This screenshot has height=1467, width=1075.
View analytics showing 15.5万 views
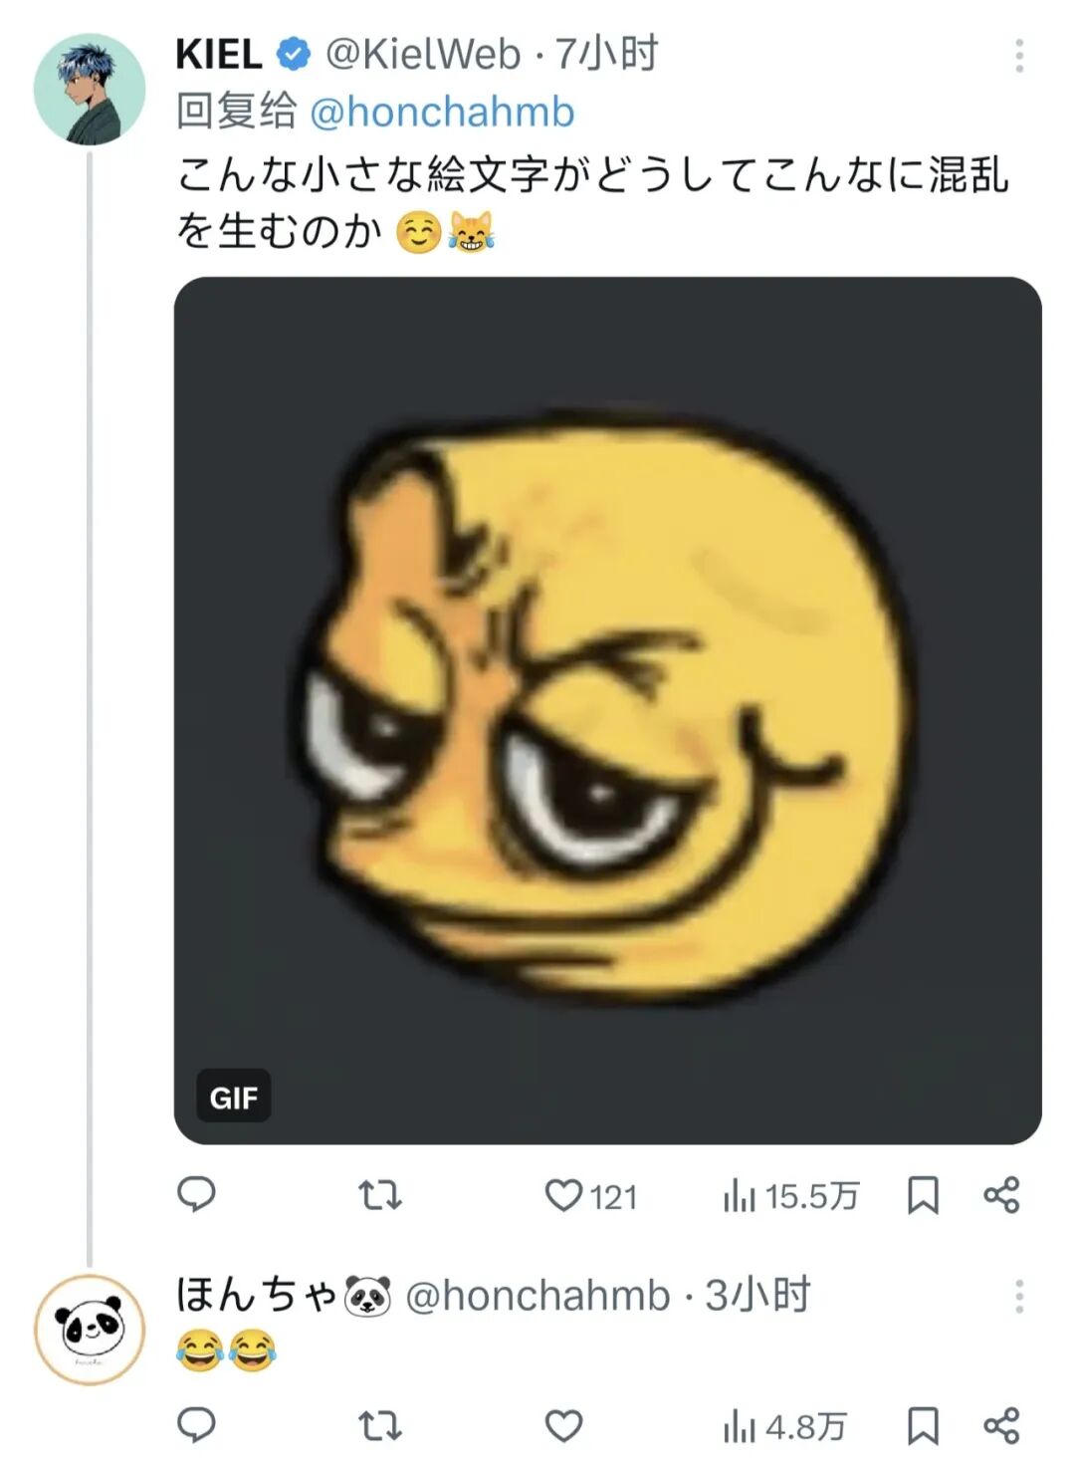click(790, 1196)
